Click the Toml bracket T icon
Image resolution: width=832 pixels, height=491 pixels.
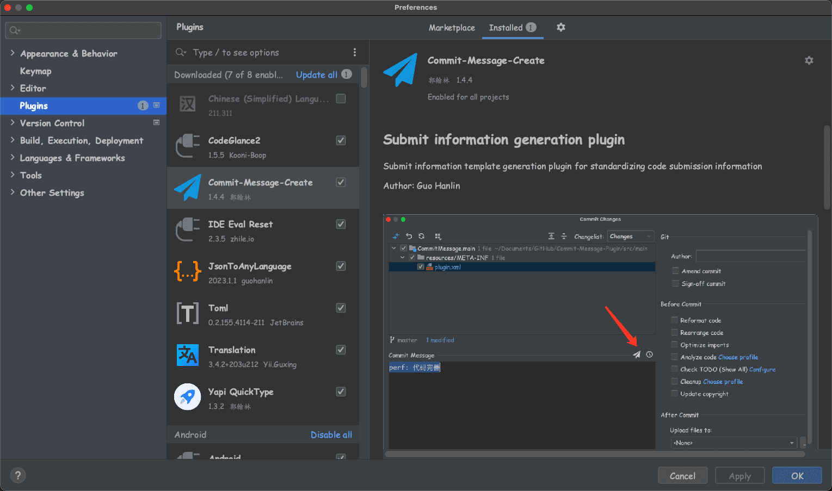pyautogui.click(x=188, y=313)
